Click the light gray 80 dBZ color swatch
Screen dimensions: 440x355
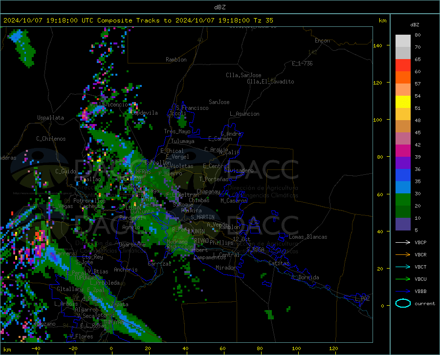click(403, 41)
